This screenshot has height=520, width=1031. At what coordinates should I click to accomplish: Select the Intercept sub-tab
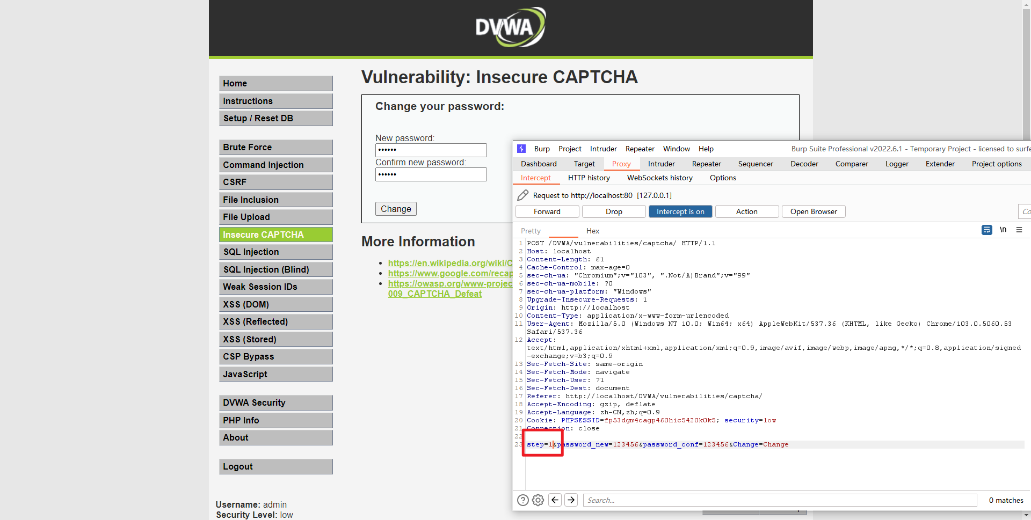536,178
